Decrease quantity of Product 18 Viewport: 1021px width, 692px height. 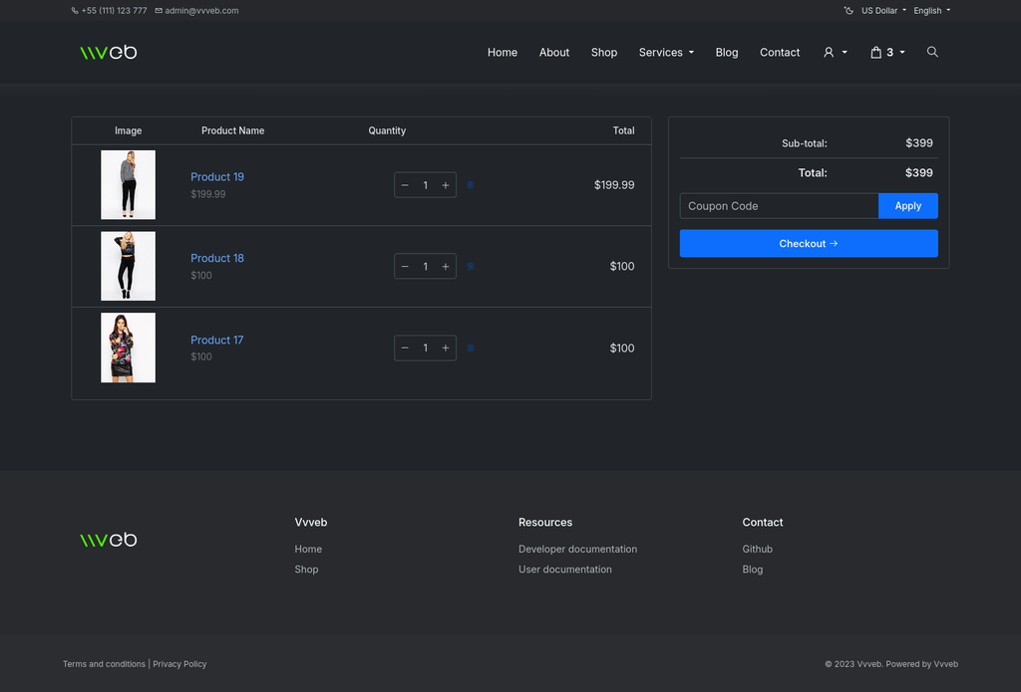tap(405, 267)
